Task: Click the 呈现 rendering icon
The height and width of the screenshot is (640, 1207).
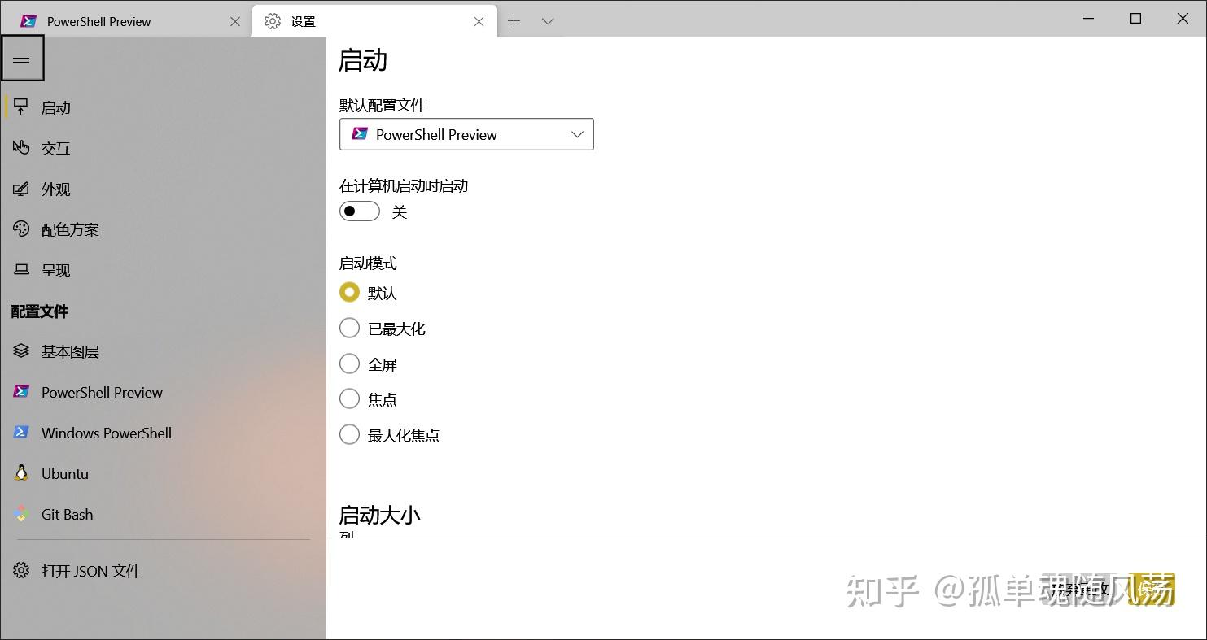Action: [x=21, y=270]
